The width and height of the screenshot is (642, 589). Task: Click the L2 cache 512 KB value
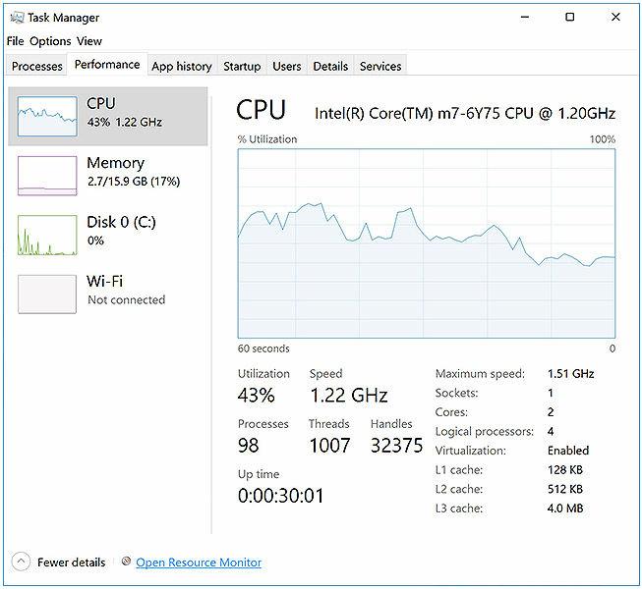click(565, 489)
